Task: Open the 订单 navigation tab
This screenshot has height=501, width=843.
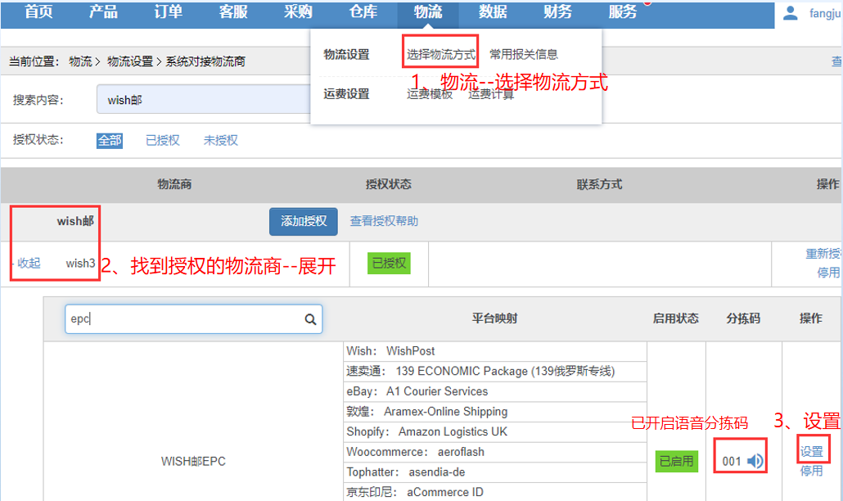Action: pos(169,11)
